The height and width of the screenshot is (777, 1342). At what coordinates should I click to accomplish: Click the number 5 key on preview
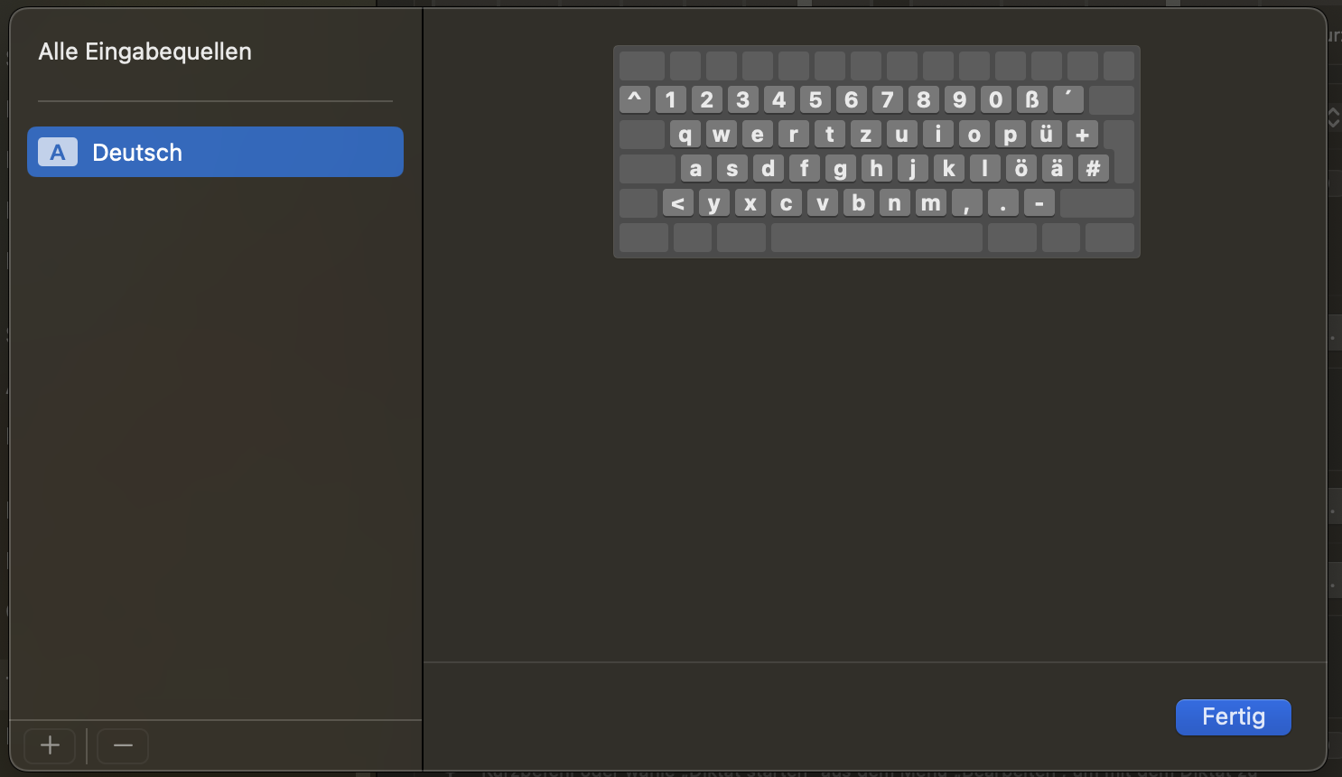pyautogui.click(x=815, y=99)
